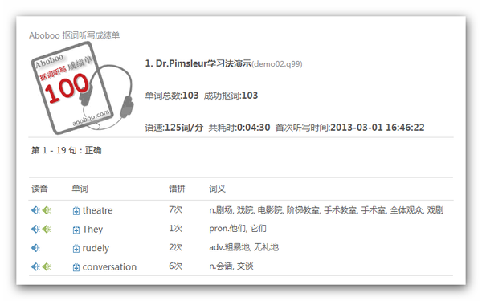Click the Aboboo 抠词听写成绩单 heading
Screen dimensions: 482x301
(75, 35)
